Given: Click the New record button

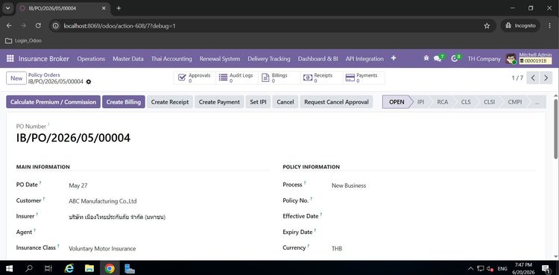Looking at the screenshot, I should click(16, 78).
